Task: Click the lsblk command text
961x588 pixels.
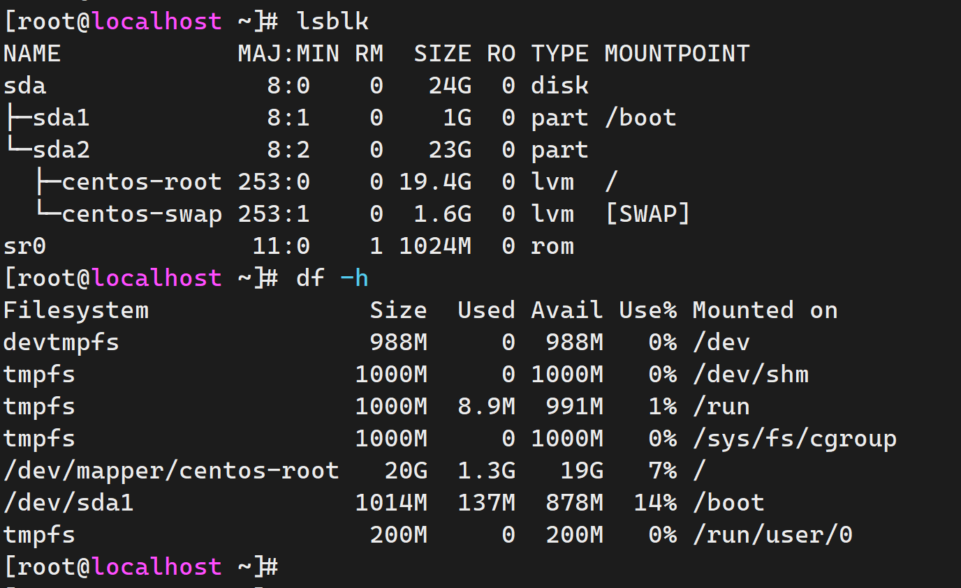Action: coord(332,22)
